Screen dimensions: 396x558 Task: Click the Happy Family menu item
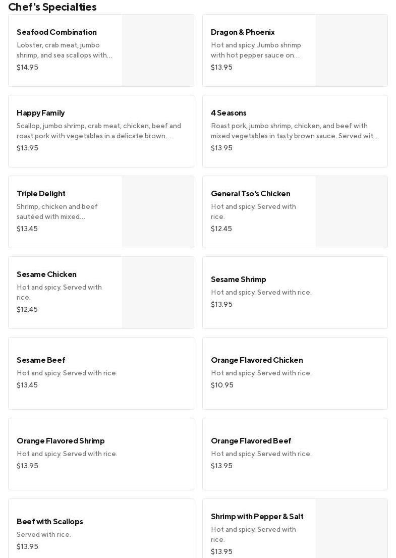click(101, 131)
